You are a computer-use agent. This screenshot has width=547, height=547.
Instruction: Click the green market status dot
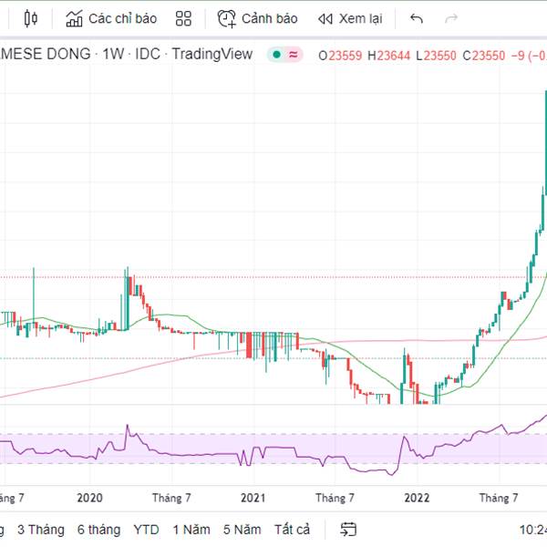pyautogui.click(x=276, y=55)
